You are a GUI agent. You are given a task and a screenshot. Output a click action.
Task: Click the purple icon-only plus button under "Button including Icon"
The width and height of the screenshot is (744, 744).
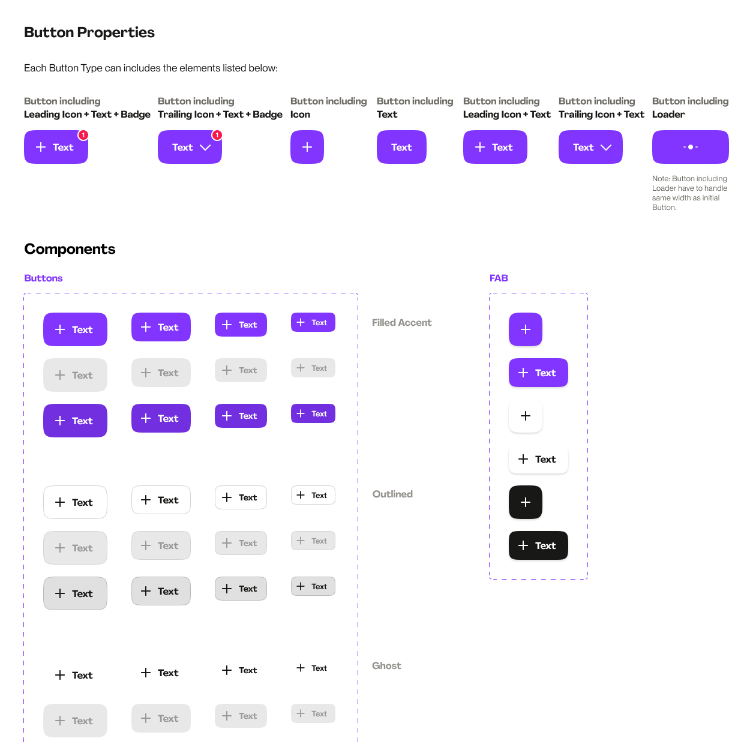tap(307, 147)
